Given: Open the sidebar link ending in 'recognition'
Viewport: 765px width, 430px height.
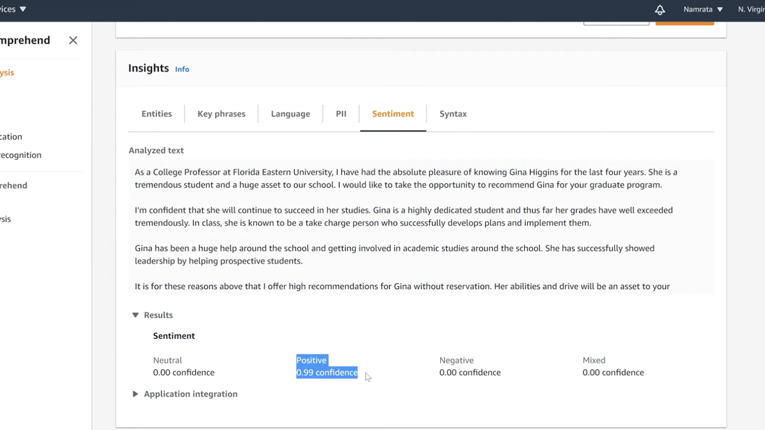Looking at the screenshot, I should point(21,155).
